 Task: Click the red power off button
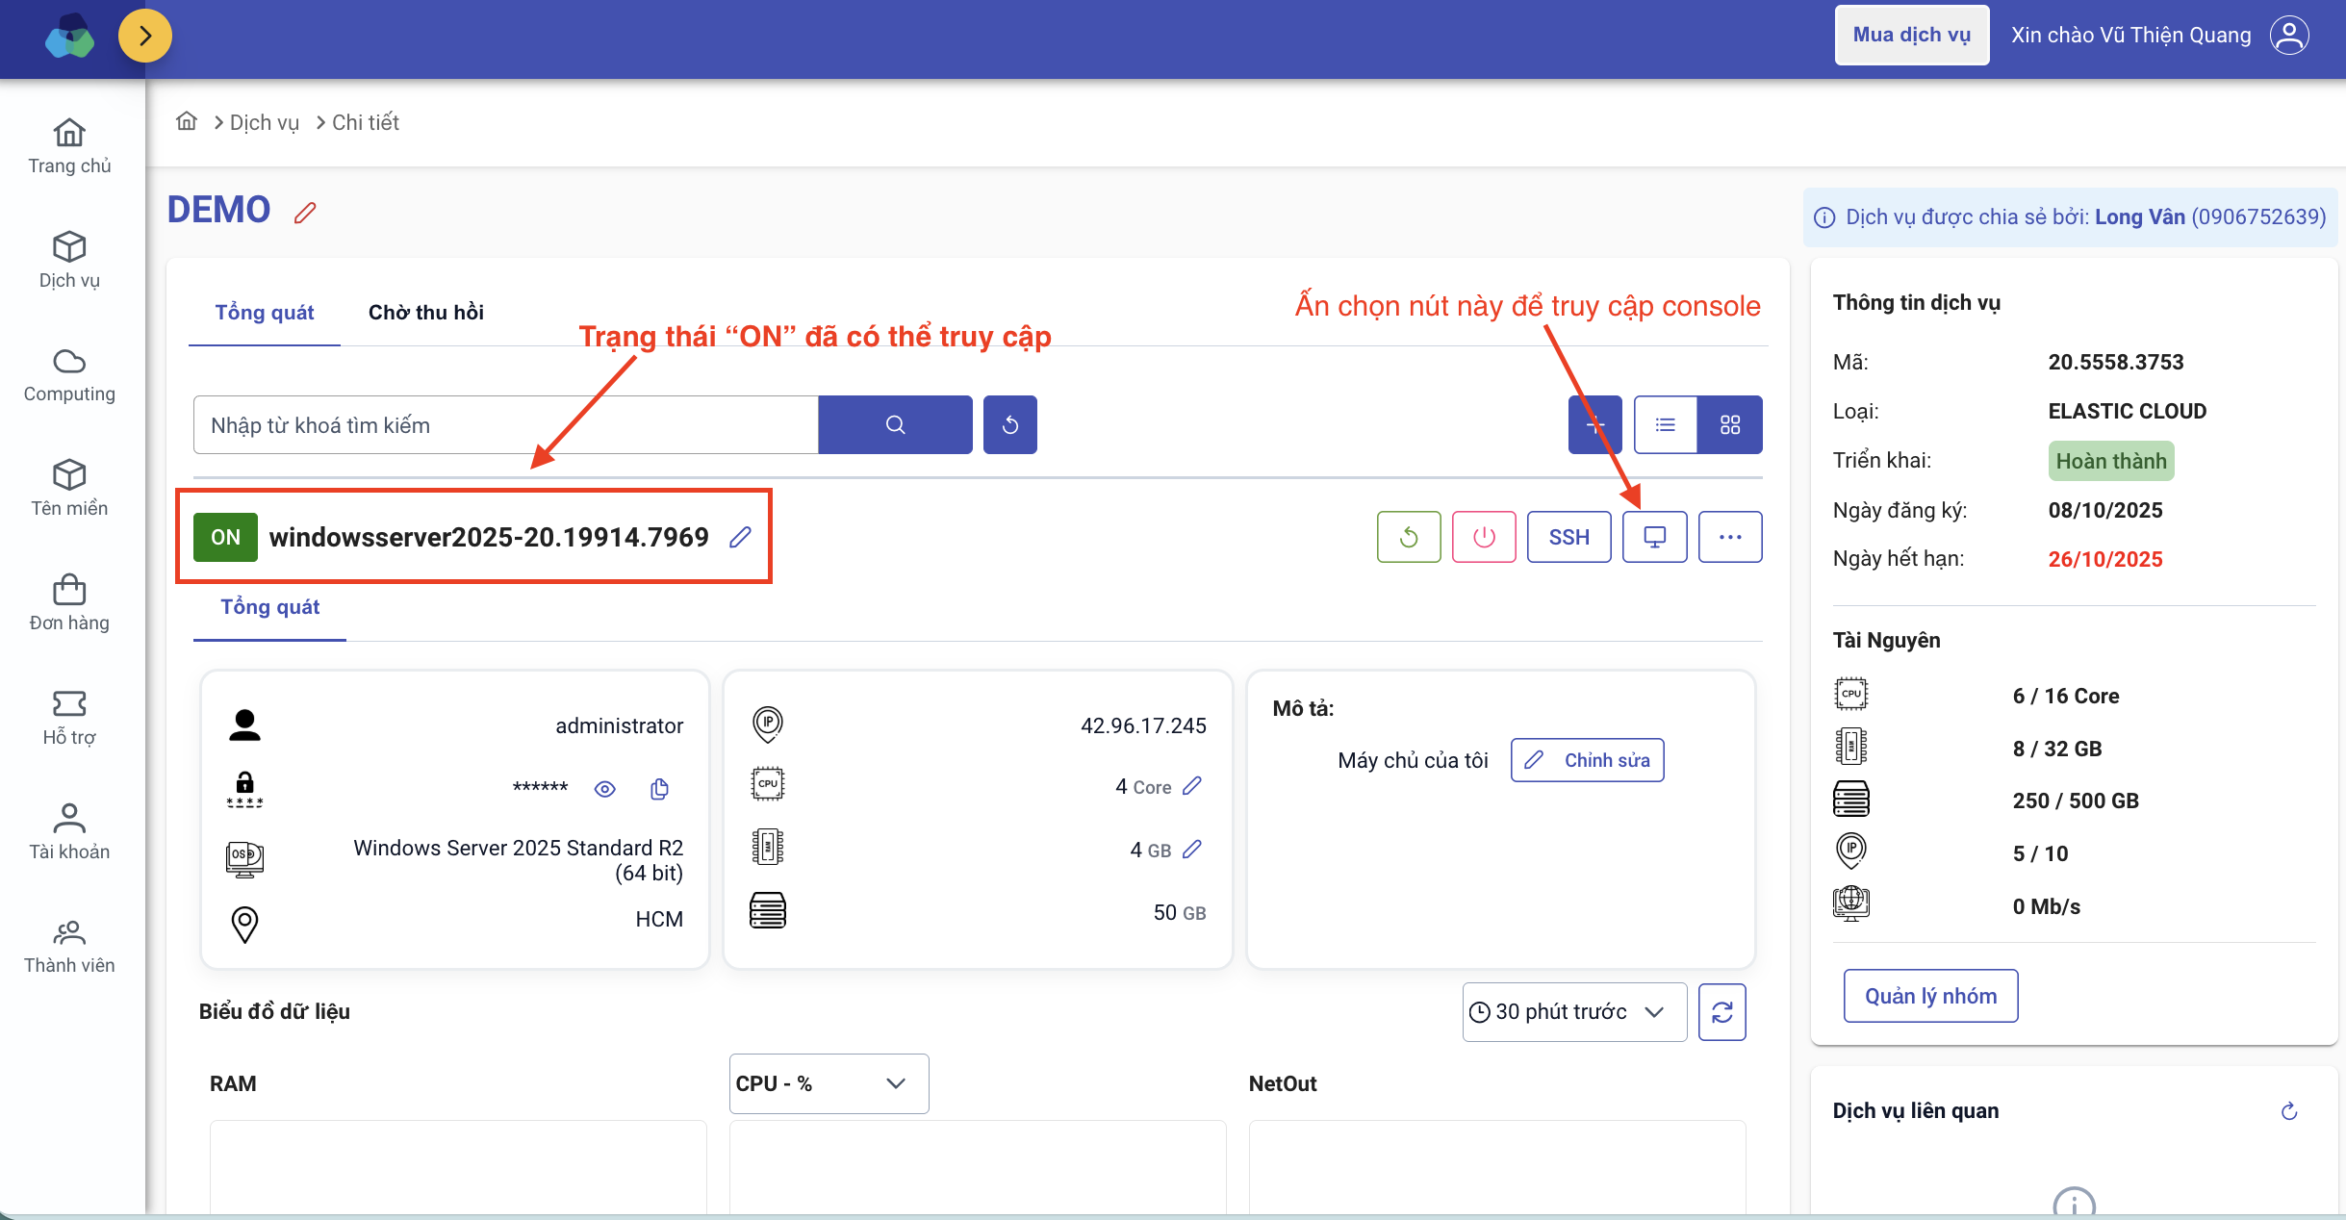click(1483, 537)
